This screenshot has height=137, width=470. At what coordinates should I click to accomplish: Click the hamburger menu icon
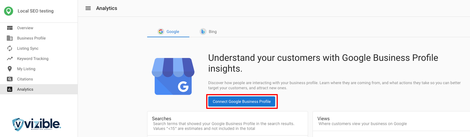88,9
